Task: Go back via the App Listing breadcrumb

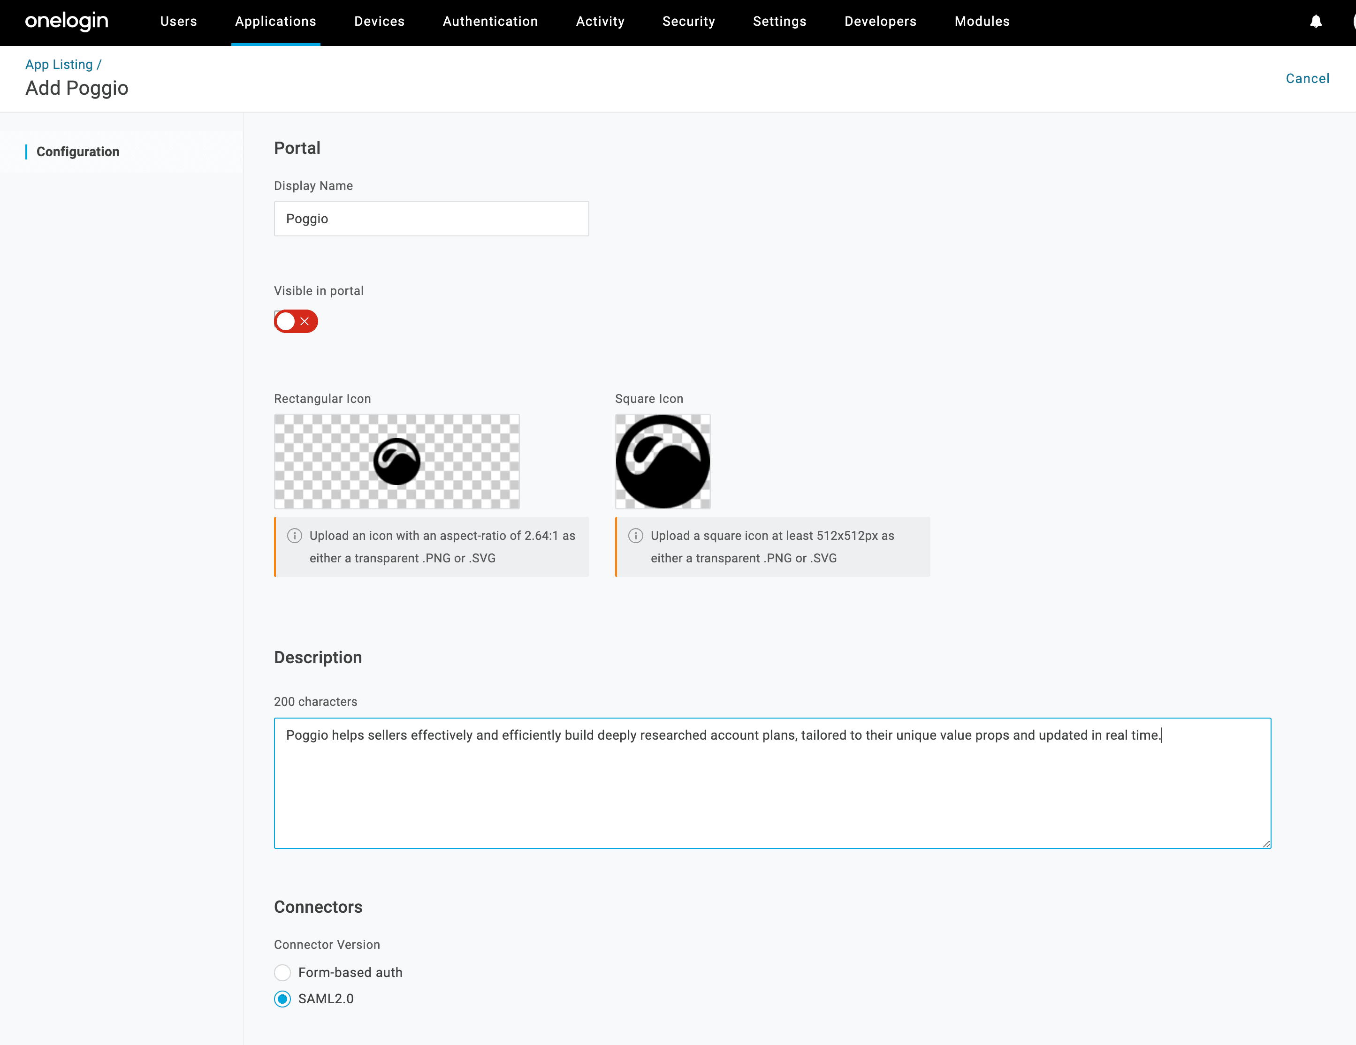Action: click(59, 64)
